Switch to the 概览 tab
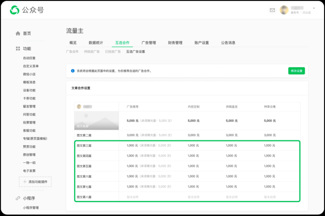Viewport: 325px width, 216px height. pos(73,43)
